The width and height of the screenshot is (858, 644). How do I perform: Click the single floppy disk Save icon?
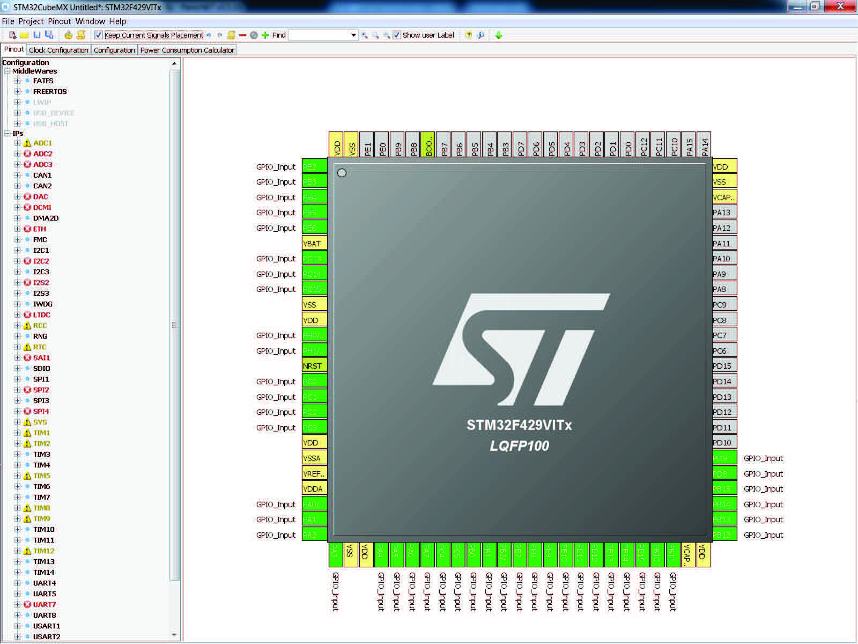(37, 35)
